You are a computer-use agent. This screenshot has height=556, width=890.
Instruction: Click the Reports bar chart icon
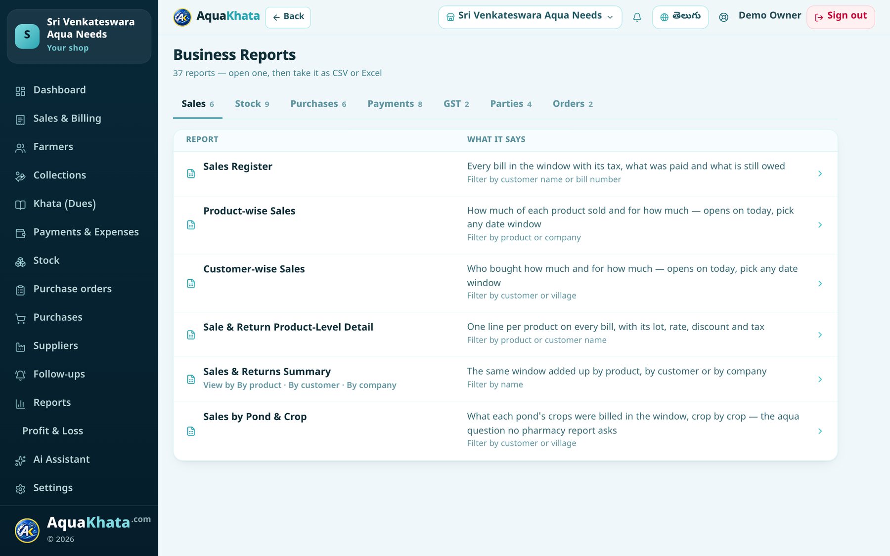20,404
